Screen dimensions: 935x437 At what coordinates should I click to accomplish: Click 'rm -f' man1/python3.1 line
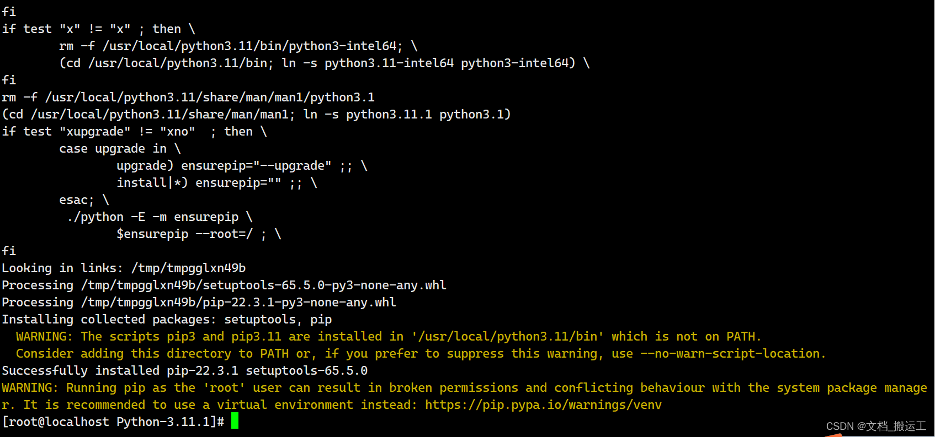click(188, 98)
